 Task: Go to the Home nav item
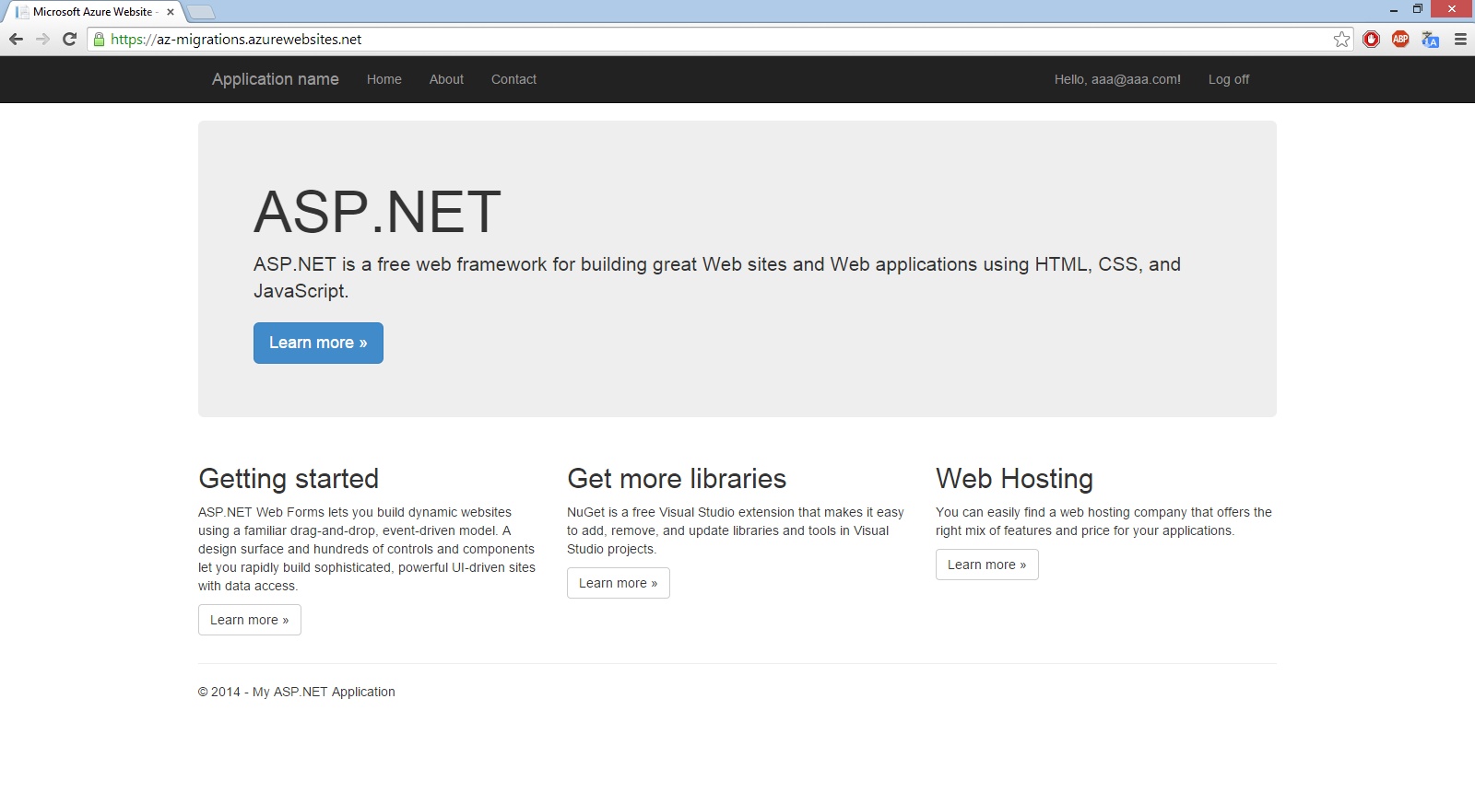click(x=383, y=79)
